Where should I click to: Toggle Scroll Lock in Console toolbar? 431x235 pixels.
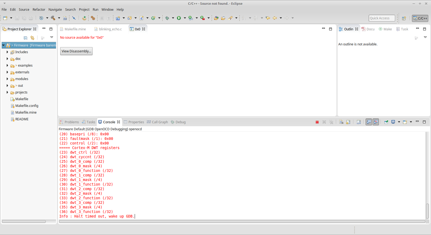tap(348, 122)
